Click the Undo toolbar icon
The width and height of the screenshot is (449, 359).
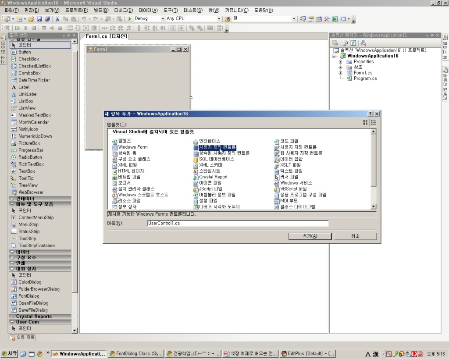[x=84, y=19]
